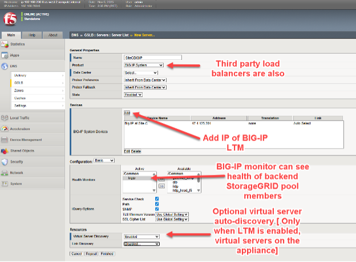Open the Shared Objects icon
This screenshot has height=262, width=356.
(x=5, y=151)
